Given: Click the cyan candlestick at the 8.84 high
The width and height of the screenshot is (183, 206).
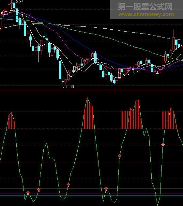Looking at the screenshot, I should pos(14,5).
